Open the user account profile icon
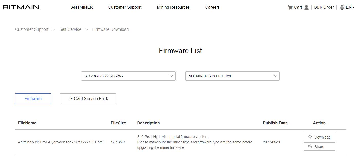Viewport: 357px width, 158px height. click(x=306, y=7)
